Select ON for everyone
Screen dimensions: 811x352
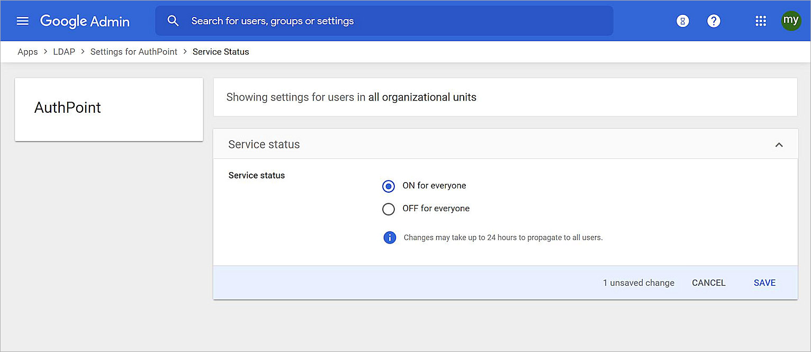(389, 186)
